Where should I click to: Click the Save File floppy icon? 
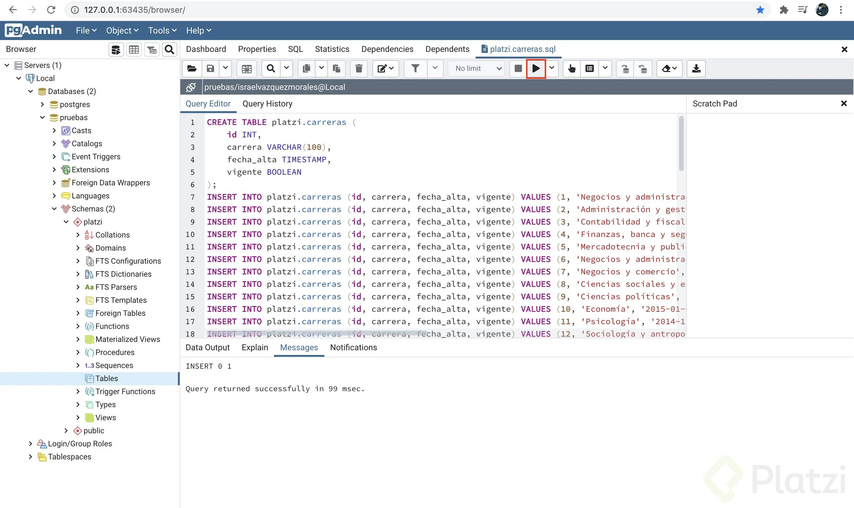tap(210, 69)
